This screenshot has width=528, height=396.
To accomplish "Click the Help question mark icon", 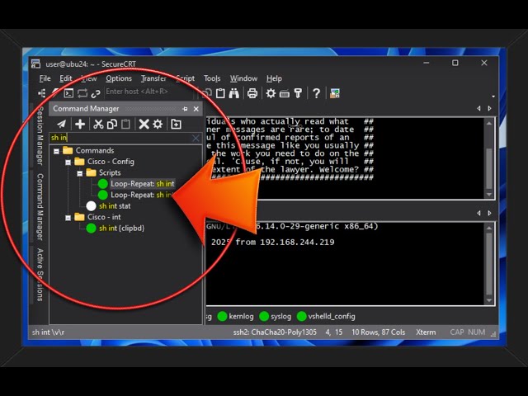I will pyautogui.click(x=316, y=93).
